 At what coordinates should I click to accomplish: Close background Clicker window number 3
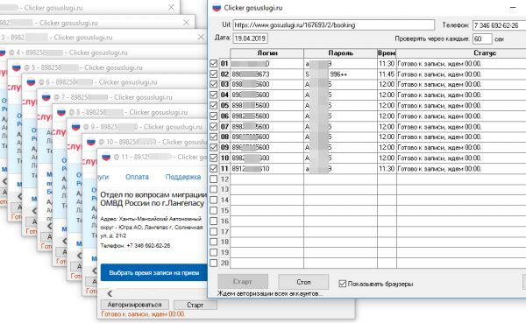tap(201, 37)
